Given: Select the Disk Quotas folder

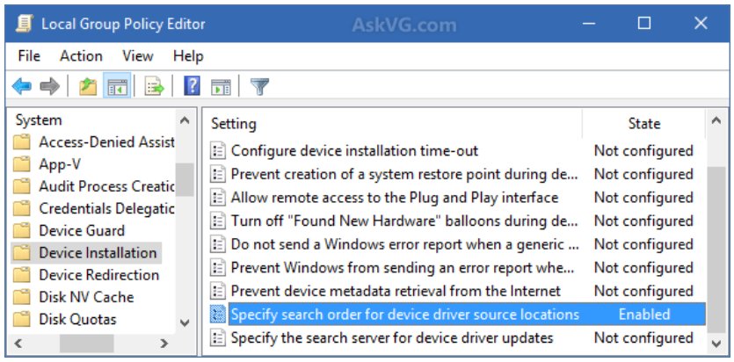Looking at the screenshot, I should [77, 320].
